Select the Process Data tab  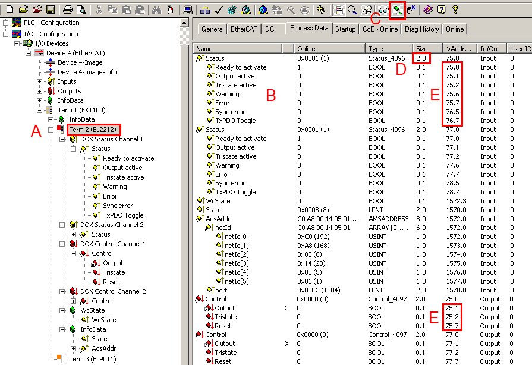point(309,28)
